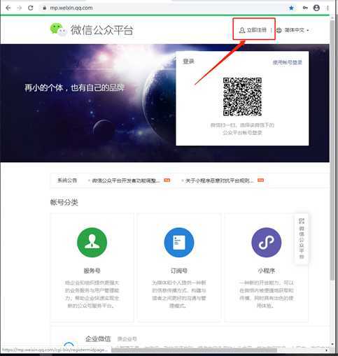Bookmark page with the star icon
Screen dimensions: 338x356
[x=291, y=8]
